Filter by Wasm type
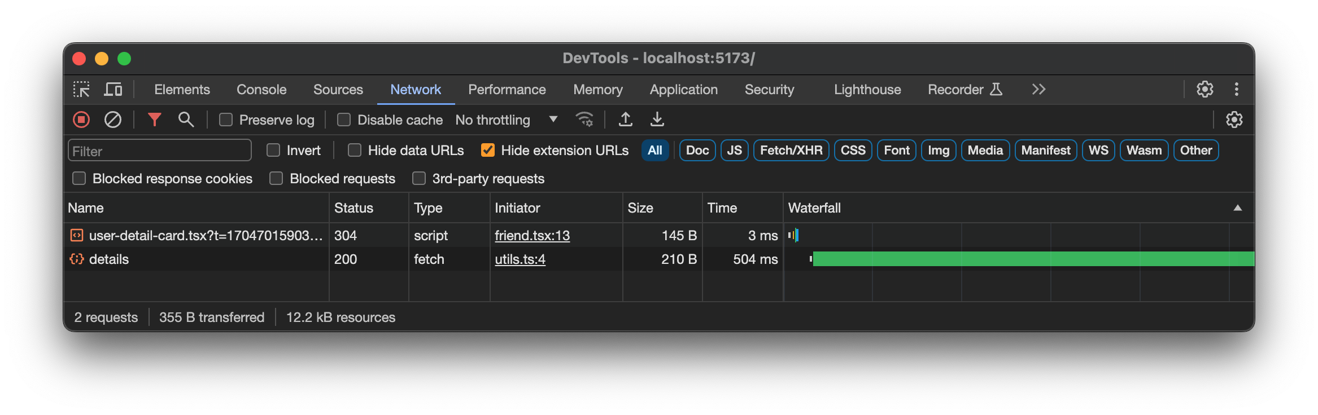The width and height of the screenshot is (1318, 415). tap(1144, 151)
